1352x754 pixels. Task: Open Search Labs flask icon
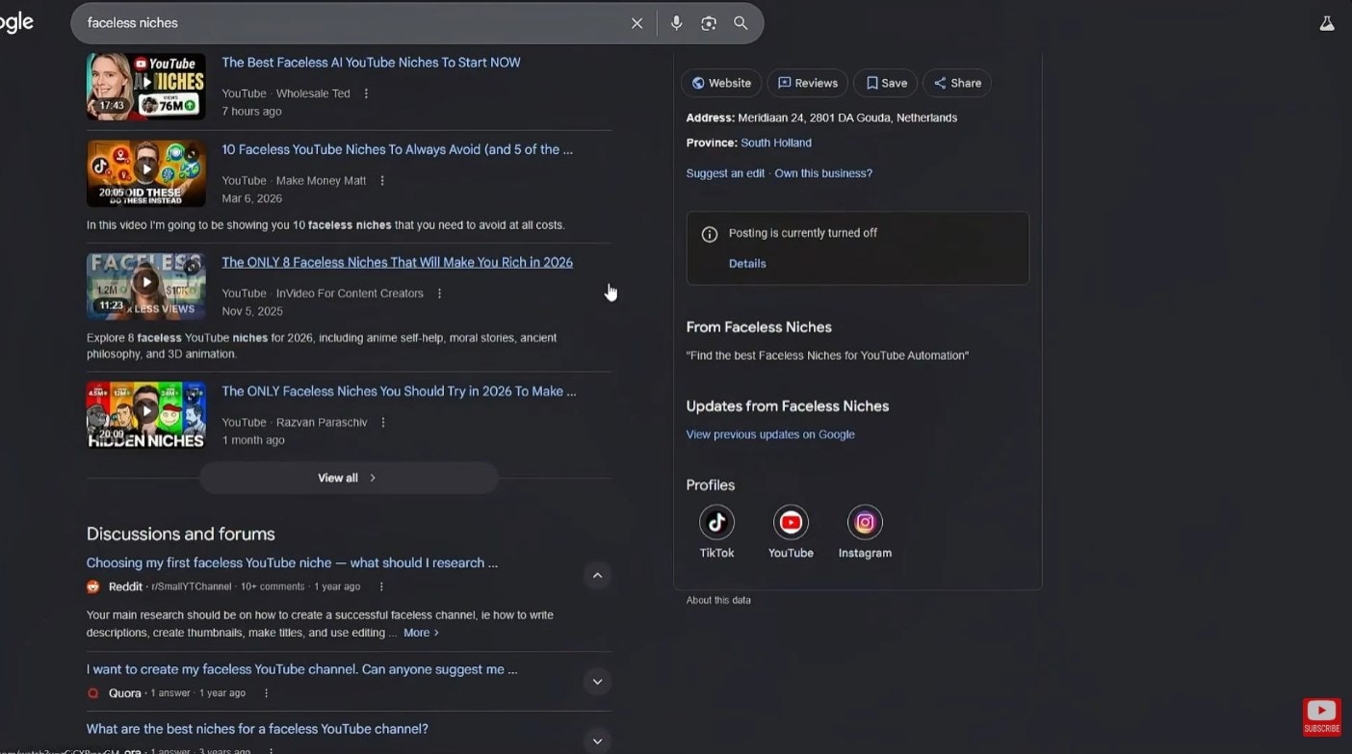(x=1327, y=23)
